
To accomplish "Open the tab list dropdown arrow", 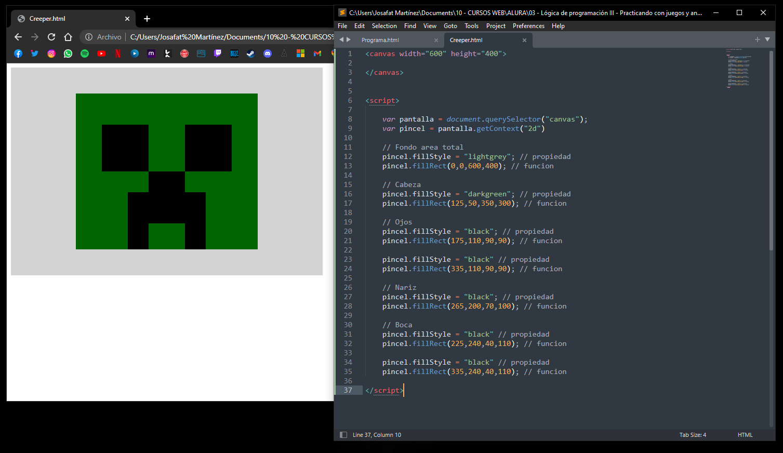I will point(767,39).
